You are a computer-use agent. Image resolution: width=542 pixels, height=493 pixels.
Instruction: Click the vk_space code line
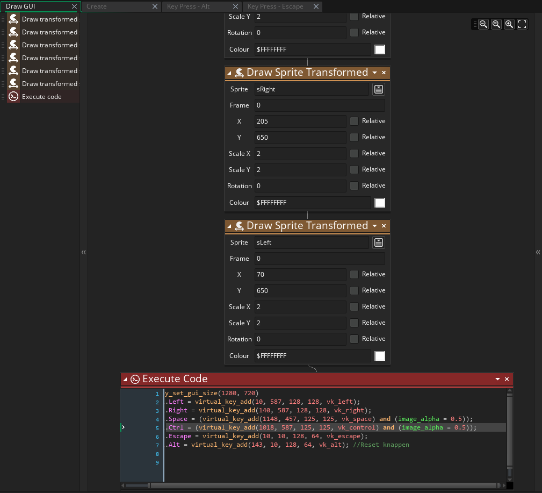pos(319,419)
